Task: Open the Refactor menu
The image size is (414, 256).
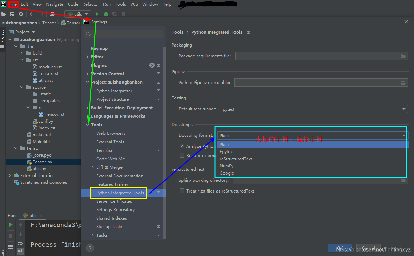Action: pos(91,4)
